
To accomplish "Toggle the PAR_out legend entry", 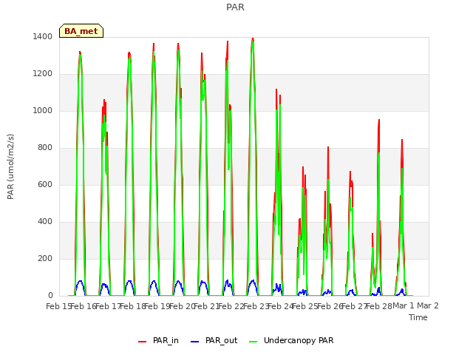I will click(214, 340).
